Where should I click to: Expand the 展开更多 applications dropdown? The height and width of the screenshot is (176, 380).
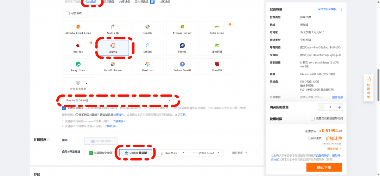click(240, 153)
